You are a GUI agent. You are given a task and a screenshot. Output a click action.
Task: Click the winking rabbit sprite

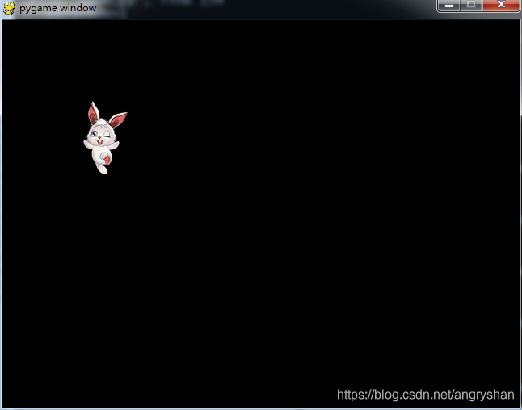(105, 138)
